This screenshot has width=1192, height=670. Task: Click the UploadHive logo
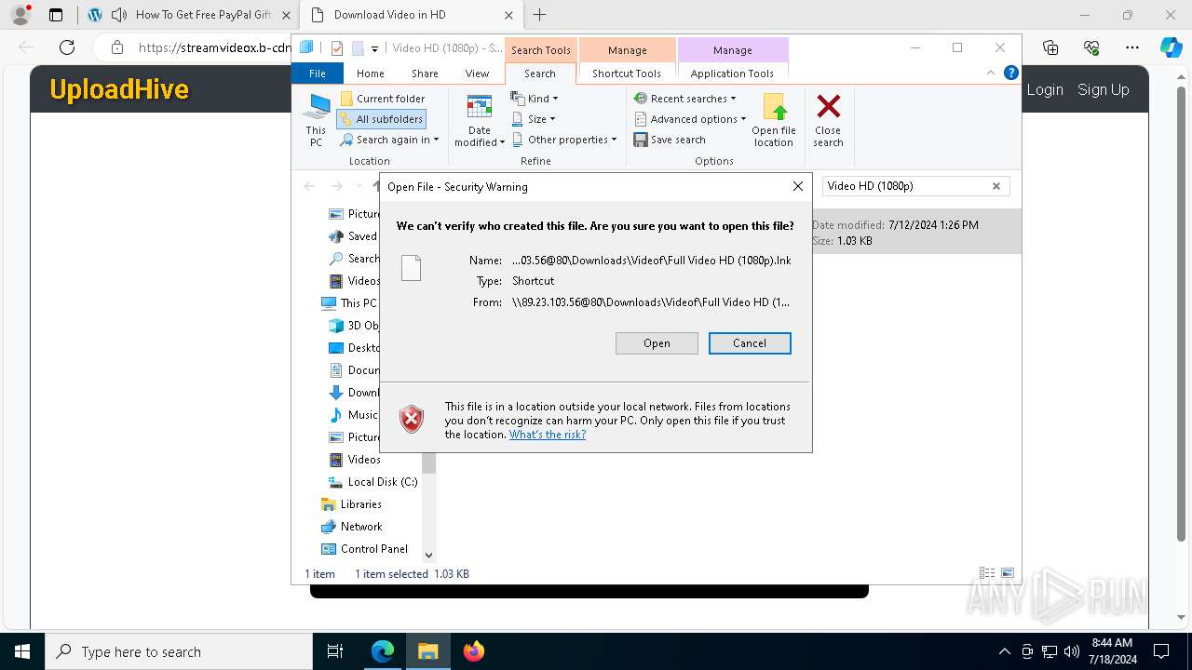[x=119, y=89]
